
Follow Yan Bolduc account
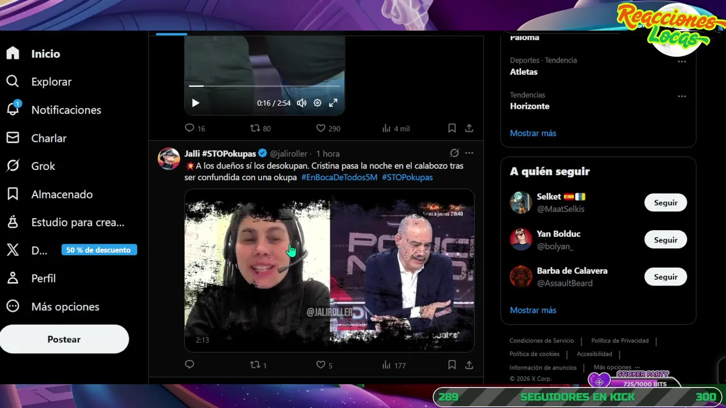coord(665,240)
